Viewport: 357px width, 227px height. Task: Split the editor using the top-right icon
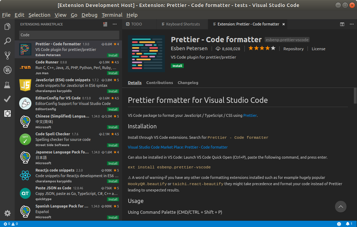pyautogui.click(x=341, y=24)
